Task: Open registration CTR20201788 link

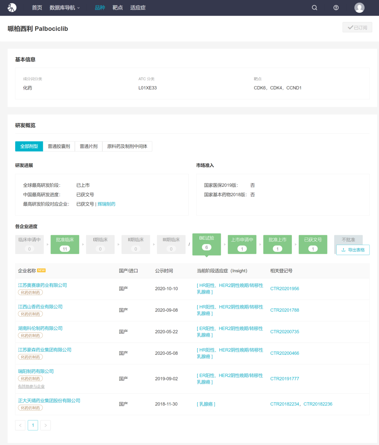Action: (285, 310)
